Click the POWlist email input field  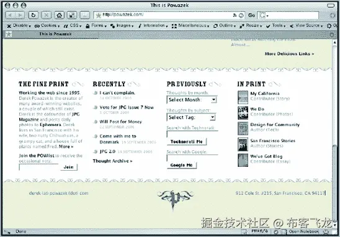click(39, 167)
